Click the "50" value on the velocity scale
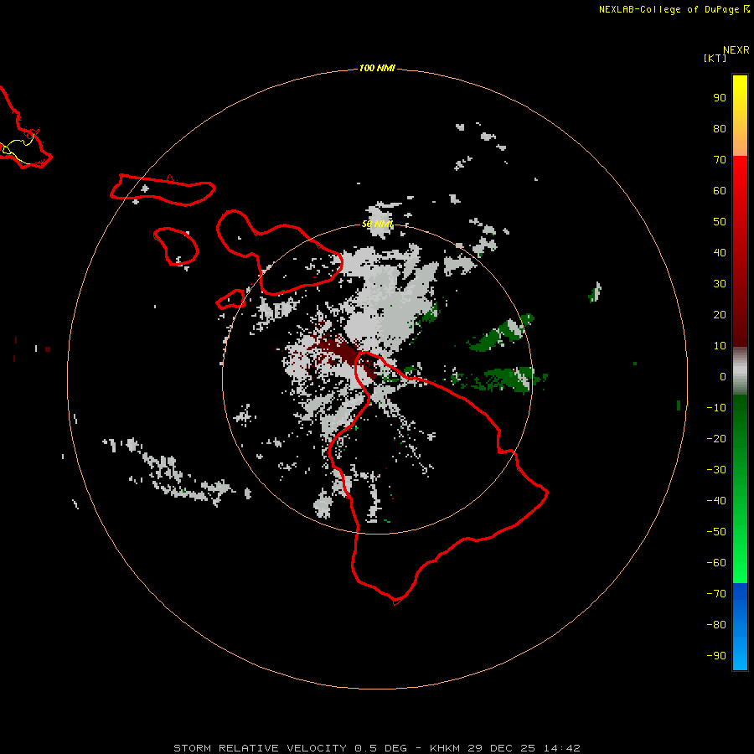 click(720, 222)
